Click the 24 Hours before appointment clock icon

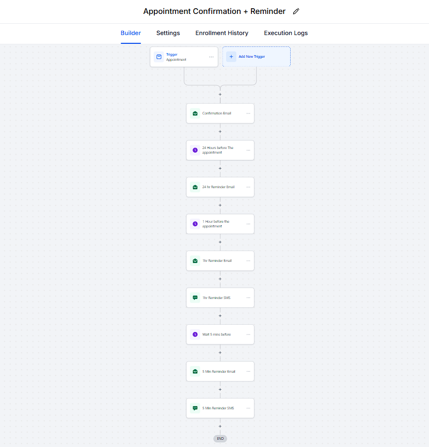coord(195,150)
